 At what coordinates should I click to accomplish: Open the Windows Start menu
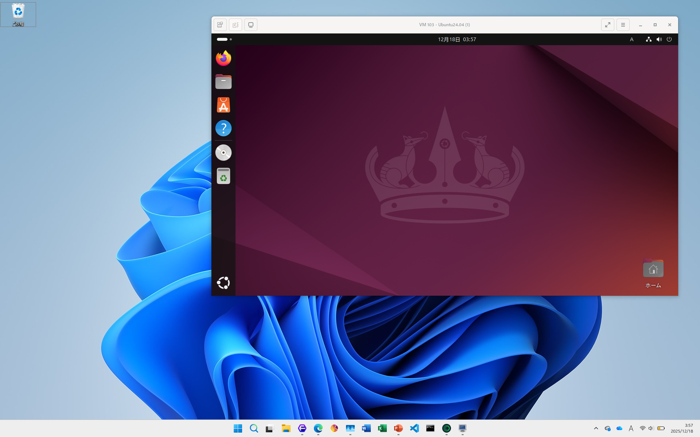(237, 429)
